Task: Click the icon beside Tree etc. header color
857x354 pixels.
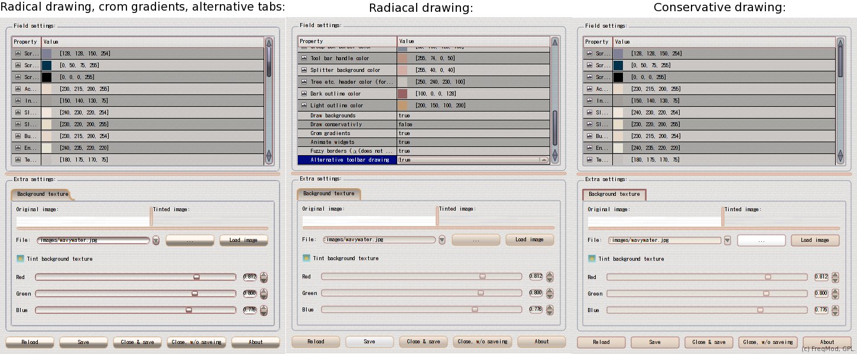Action: point(304,82)
